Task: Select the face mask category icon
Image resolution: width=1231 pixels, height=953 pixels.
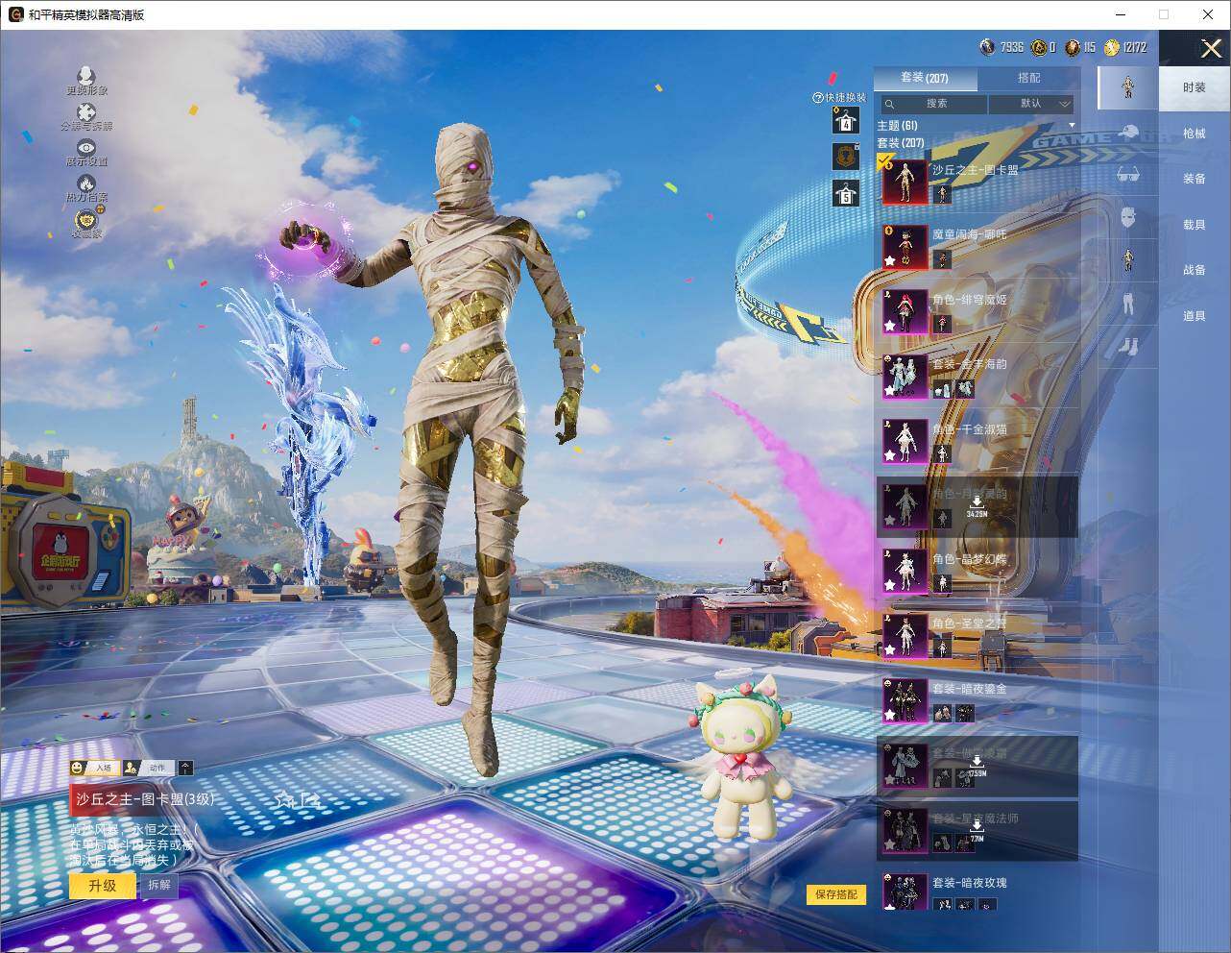Action: tap(1129, 218)
